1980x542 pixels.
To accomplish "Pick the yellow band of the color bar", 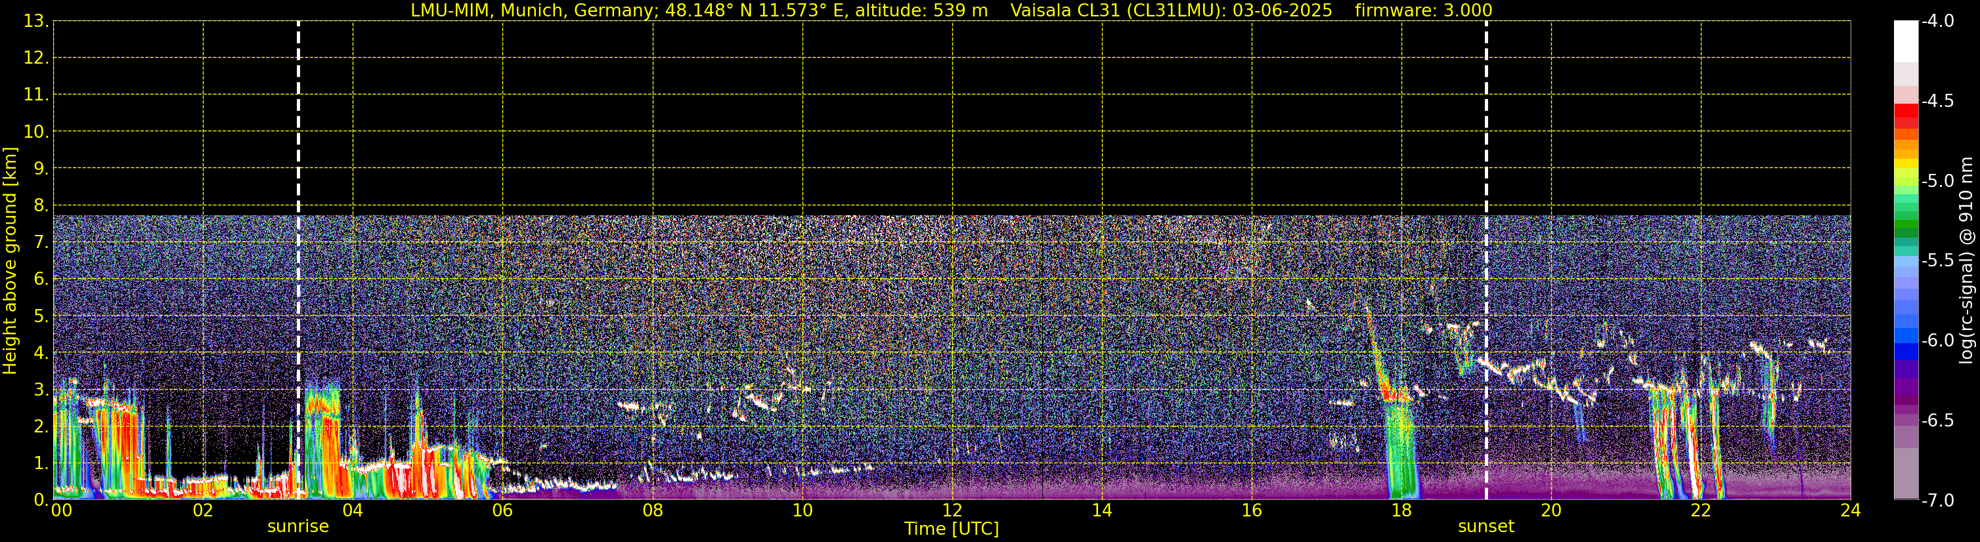I will [x=1905, y=163].
